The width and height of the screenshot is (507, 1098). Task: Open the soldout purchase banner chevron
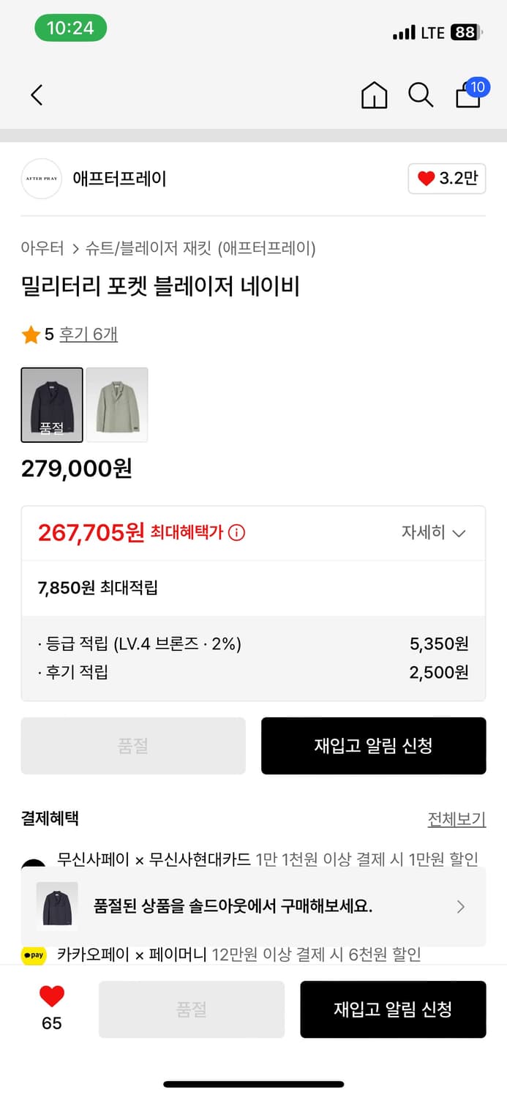tap(460, 907)
